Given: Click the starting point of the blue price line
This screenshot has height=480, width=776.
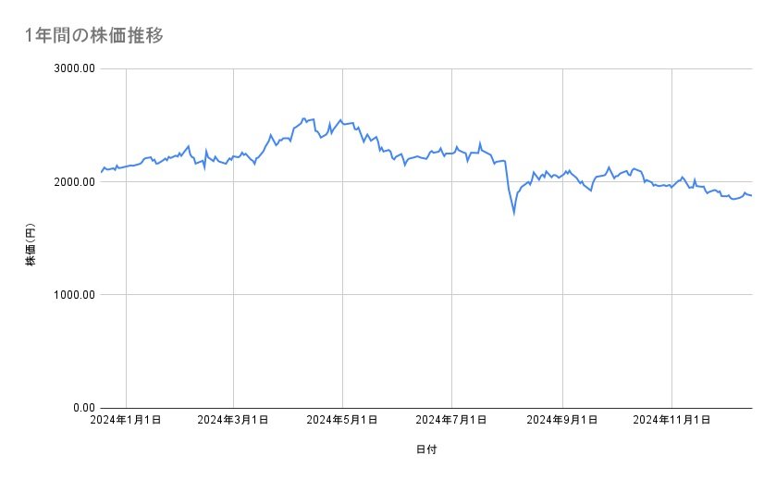Looking at the screenshot, I should tap(101, 172).
